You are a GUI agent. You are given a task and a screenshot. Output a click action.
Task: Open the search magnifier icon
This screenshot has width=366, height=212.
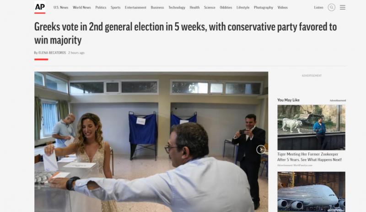coord(331,7)
